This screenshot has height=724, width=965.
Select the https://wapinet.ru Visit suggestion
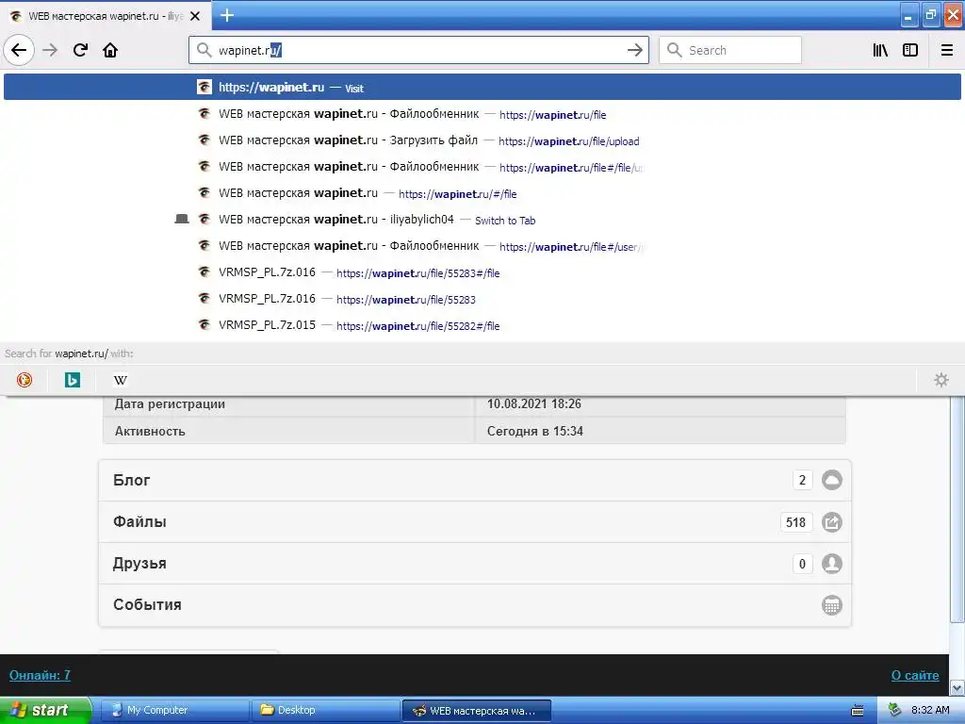tap(482, 88)
